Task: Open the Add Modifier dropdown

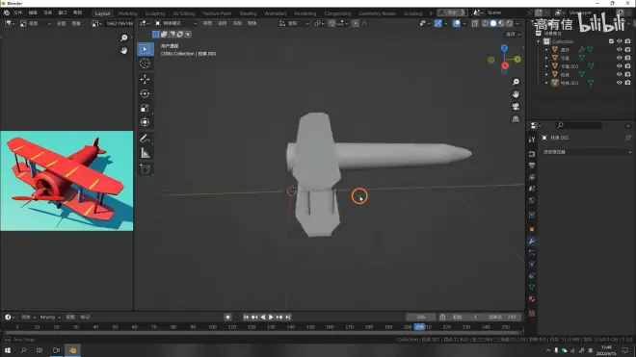Action: [587, 152]
